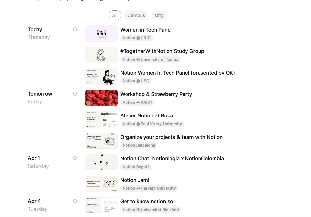Open Workshop & Strawberry Party event

coord(156,94)
